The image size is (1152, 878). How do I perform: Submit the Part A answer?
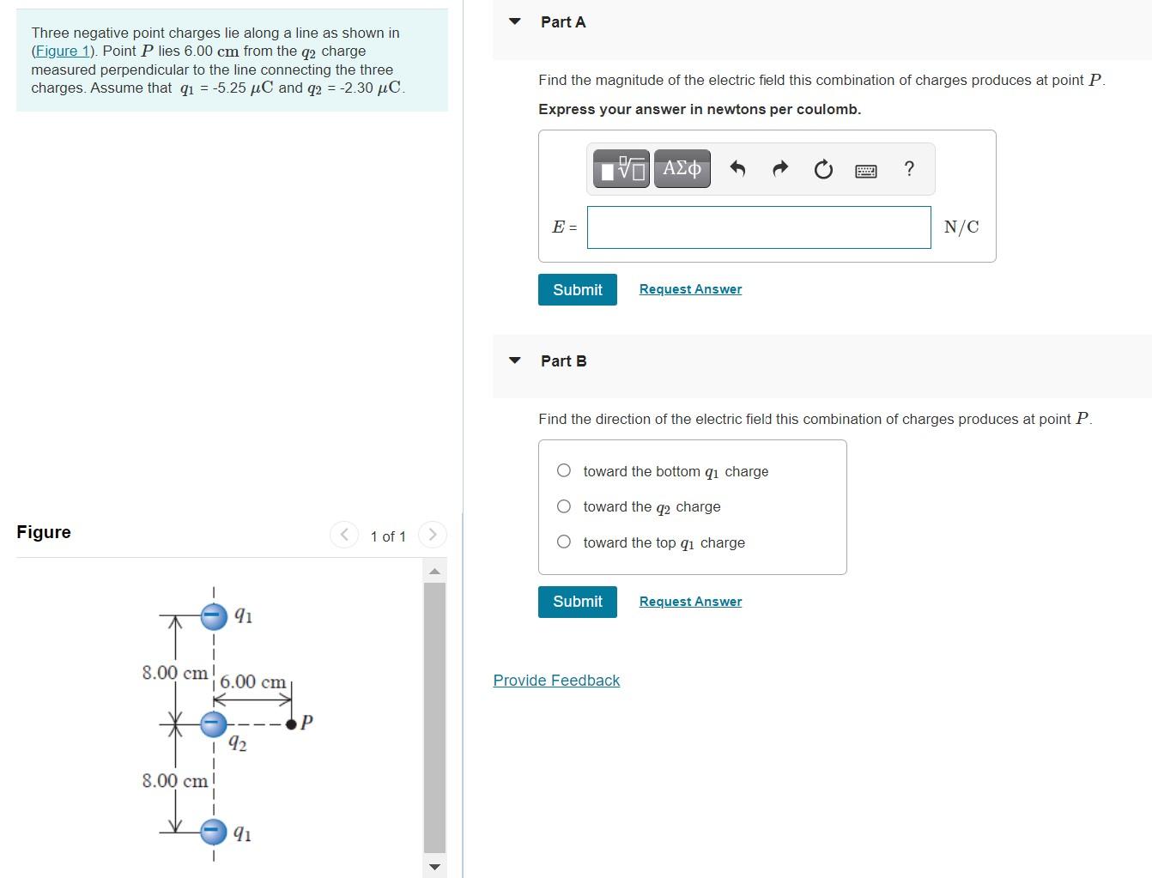pos(577,289)
